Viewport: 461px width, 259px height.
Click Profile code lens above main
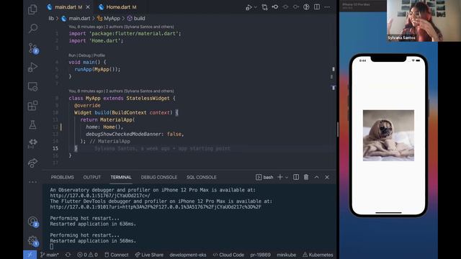99,55
